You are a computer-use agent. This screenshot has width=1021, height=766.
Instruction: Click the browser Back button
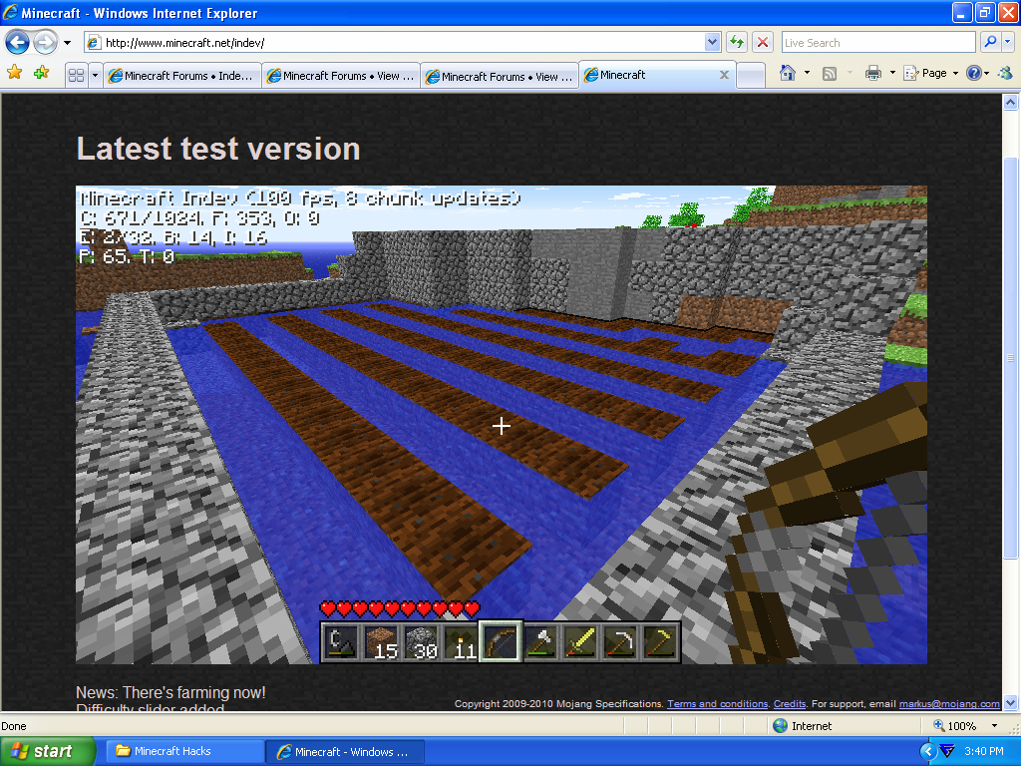tap(17, 43)
